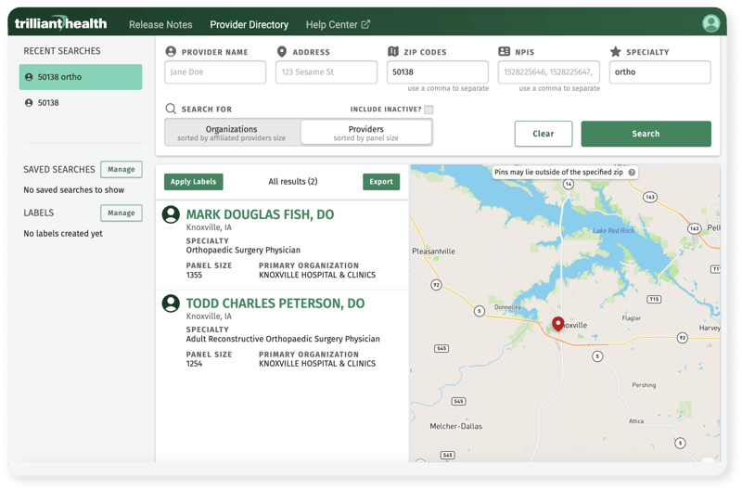Click Manage for Labels
Screen dimensions: 742x491
coord(122,213)
